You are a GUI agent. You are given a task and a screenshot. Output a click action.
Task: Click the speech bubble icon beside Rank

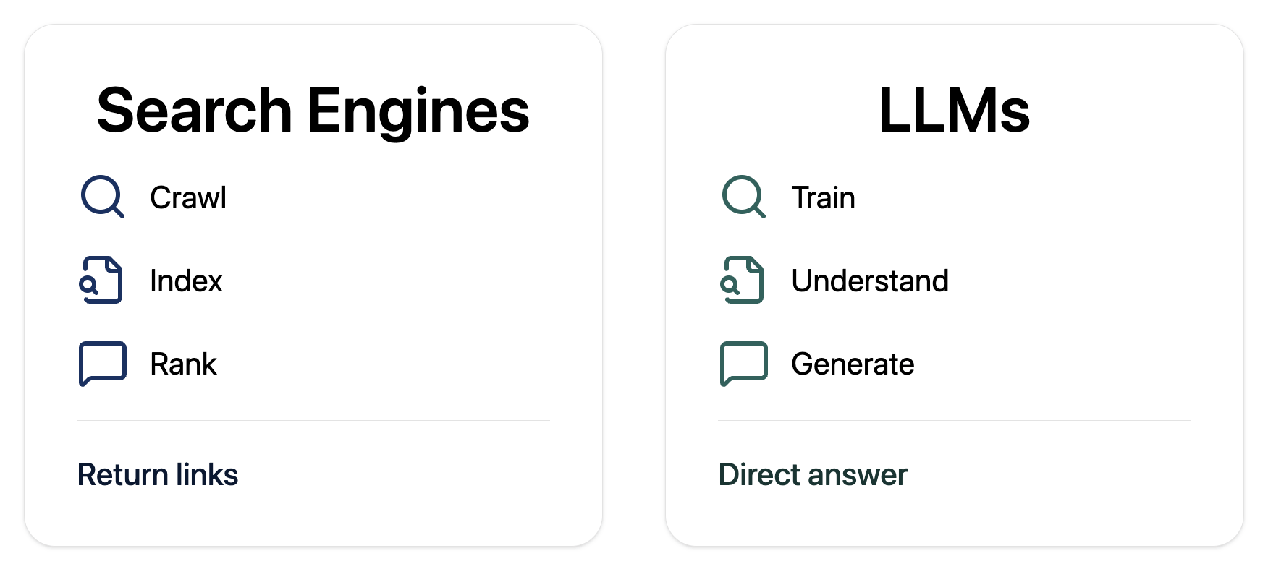[102, 363]
